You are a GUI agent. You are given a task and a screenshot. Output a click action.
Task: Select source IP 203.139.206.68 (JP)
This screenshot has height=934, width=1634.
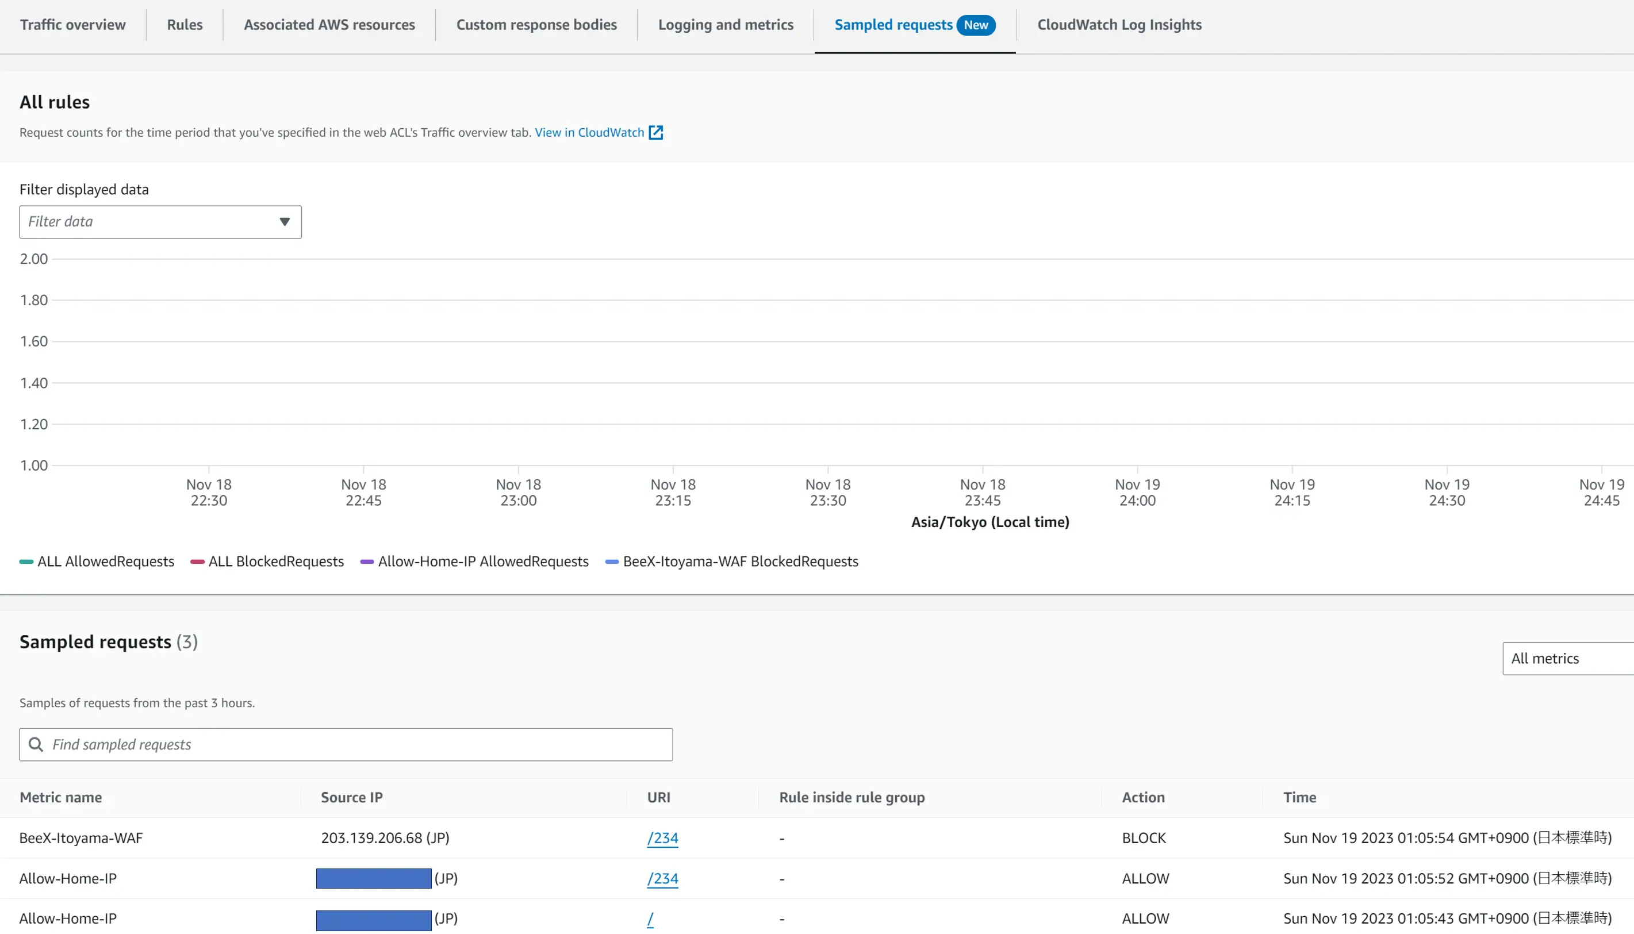tap(385, 838)
